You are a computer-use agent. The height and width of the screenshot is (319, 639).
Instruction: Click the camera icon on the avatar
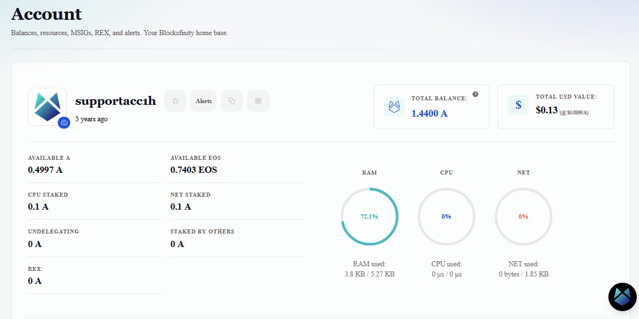tap(64, 122)
